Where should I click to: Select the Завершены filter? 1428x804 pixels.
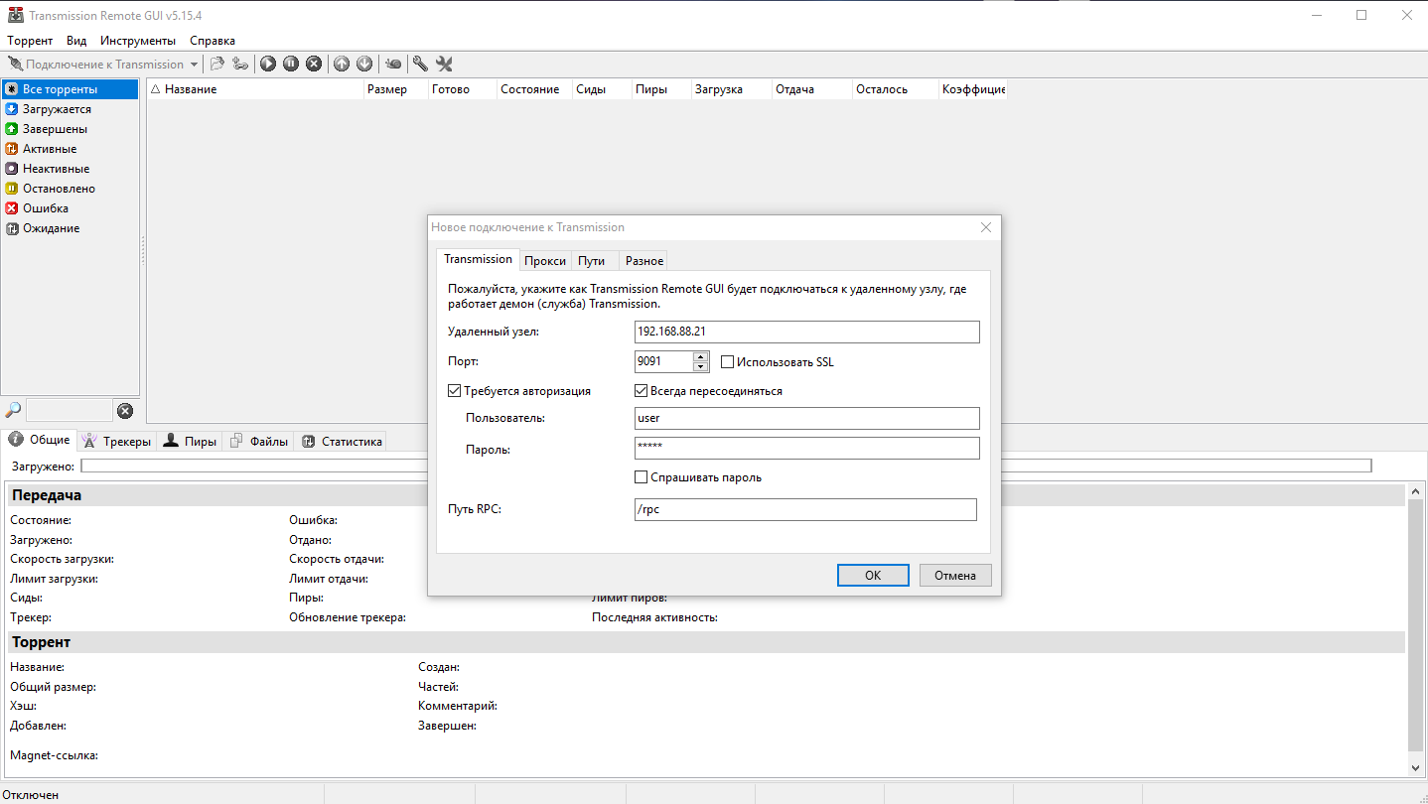pyautogui.click(x=70, y=129)
